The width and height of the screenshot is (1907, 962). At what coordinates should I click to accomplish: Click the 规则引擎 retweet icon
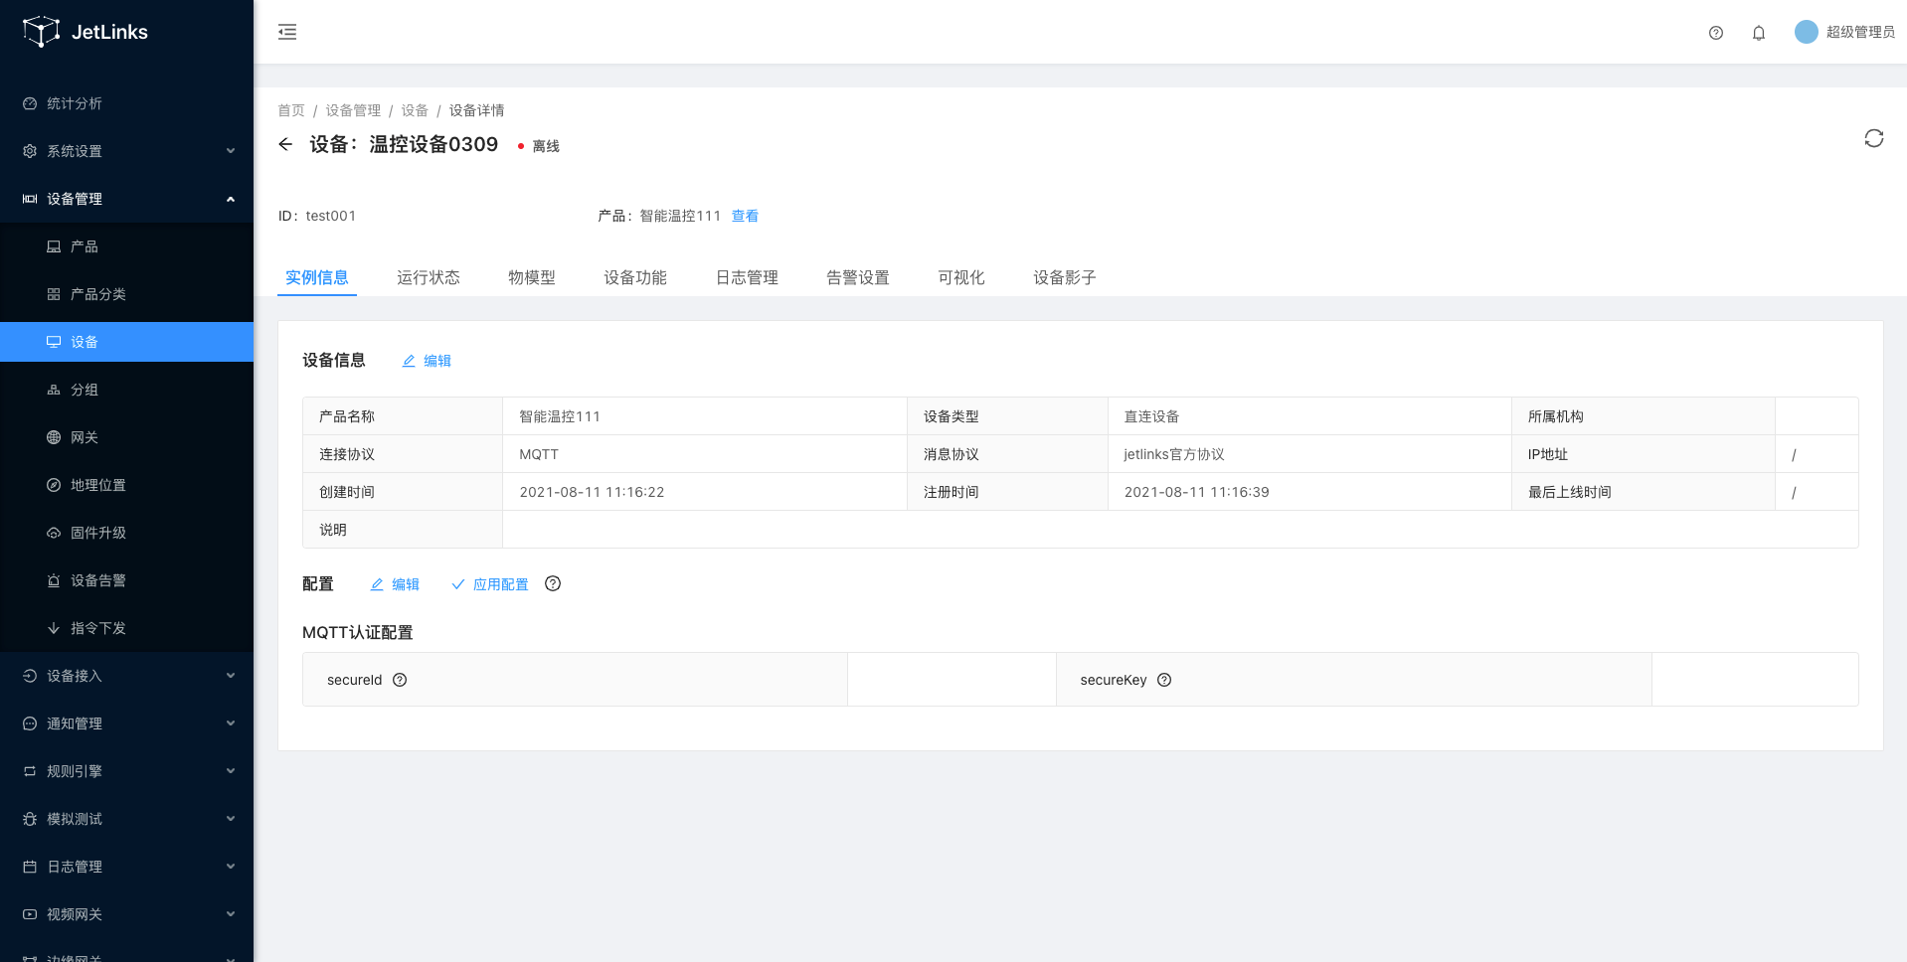pyautogui.click(x=30, y=771)
